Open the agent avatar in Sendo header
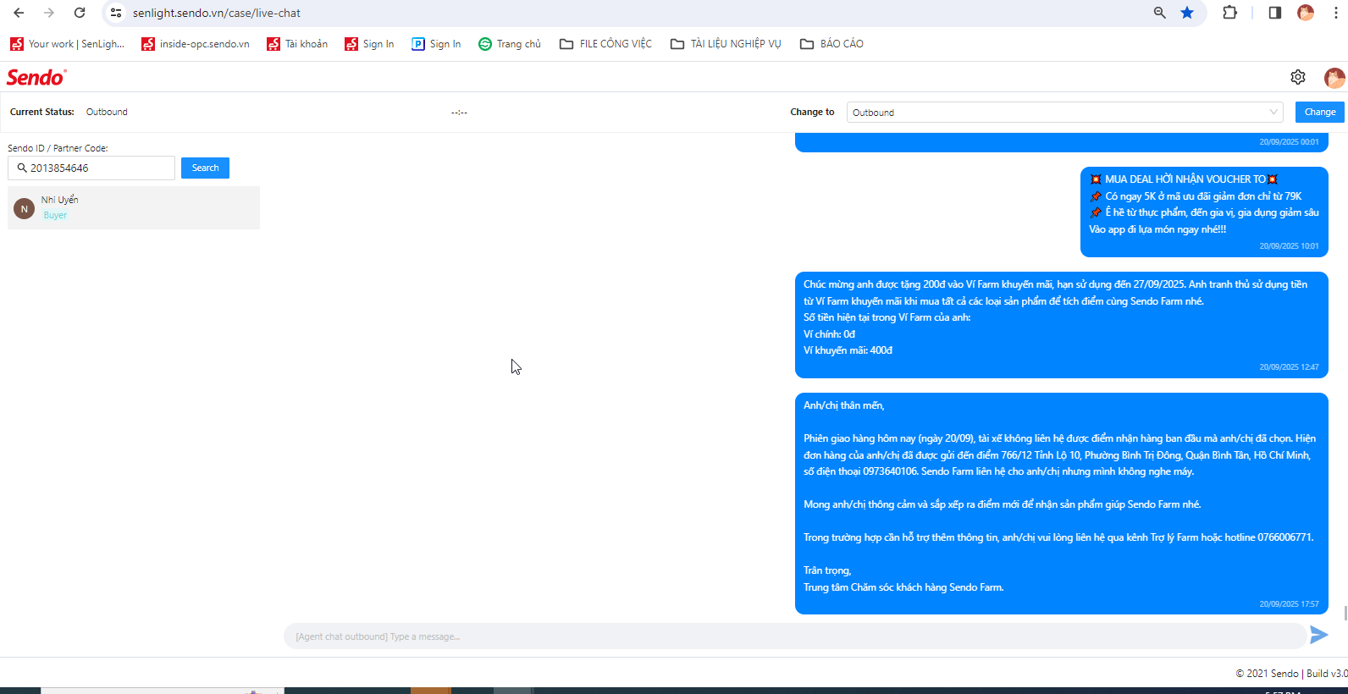The width and height of the screenshot is (1348, 694). pos(1334,78)
